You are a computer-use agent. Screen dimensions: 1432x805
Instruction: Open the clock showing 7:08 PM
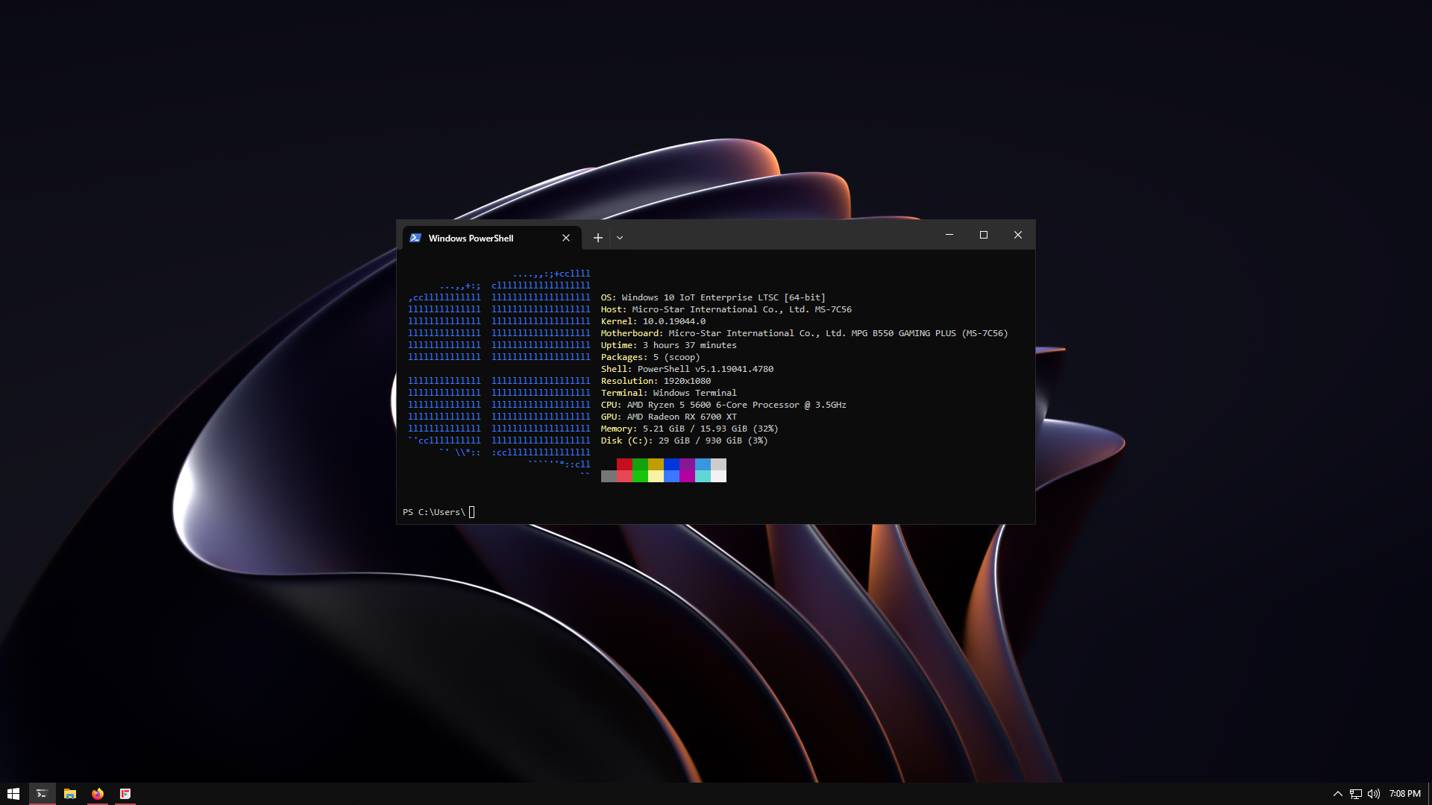[x=1404, y=794]
